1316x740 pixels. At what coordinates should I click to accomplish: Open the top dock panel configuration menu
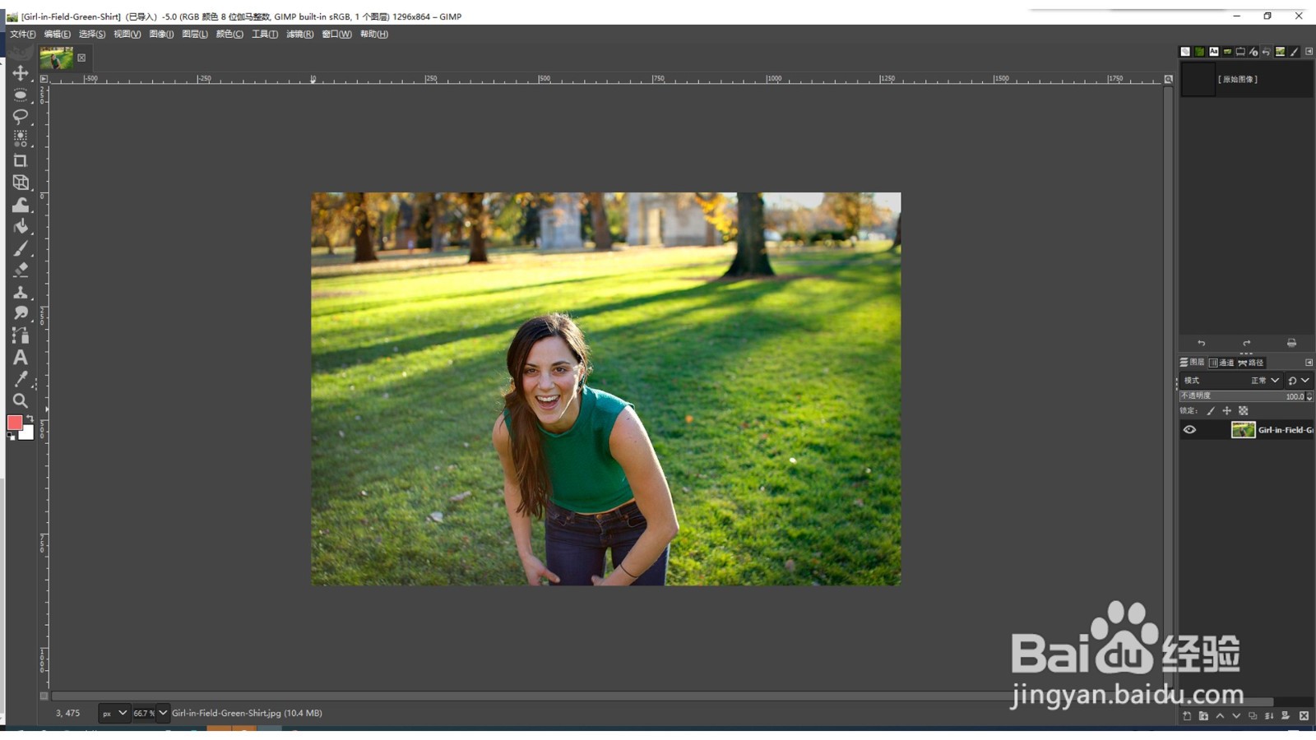pos(1309,52)
